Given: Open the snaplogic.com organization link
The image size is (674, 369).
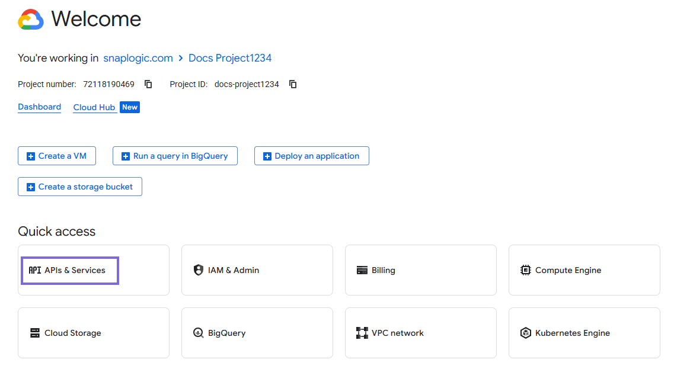Looking at the screenshot, I should (138, 58).
